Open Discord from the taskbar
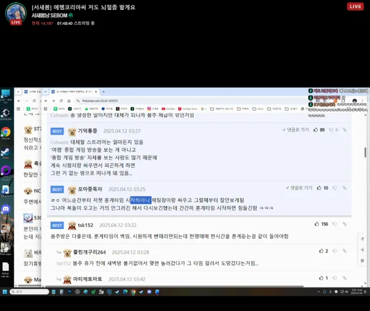Screen dimensions: 370x311 (149, 292)
